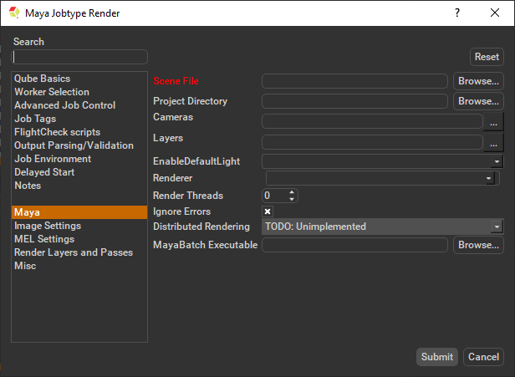Open the Qube Basics section

(x=42, y=79)
